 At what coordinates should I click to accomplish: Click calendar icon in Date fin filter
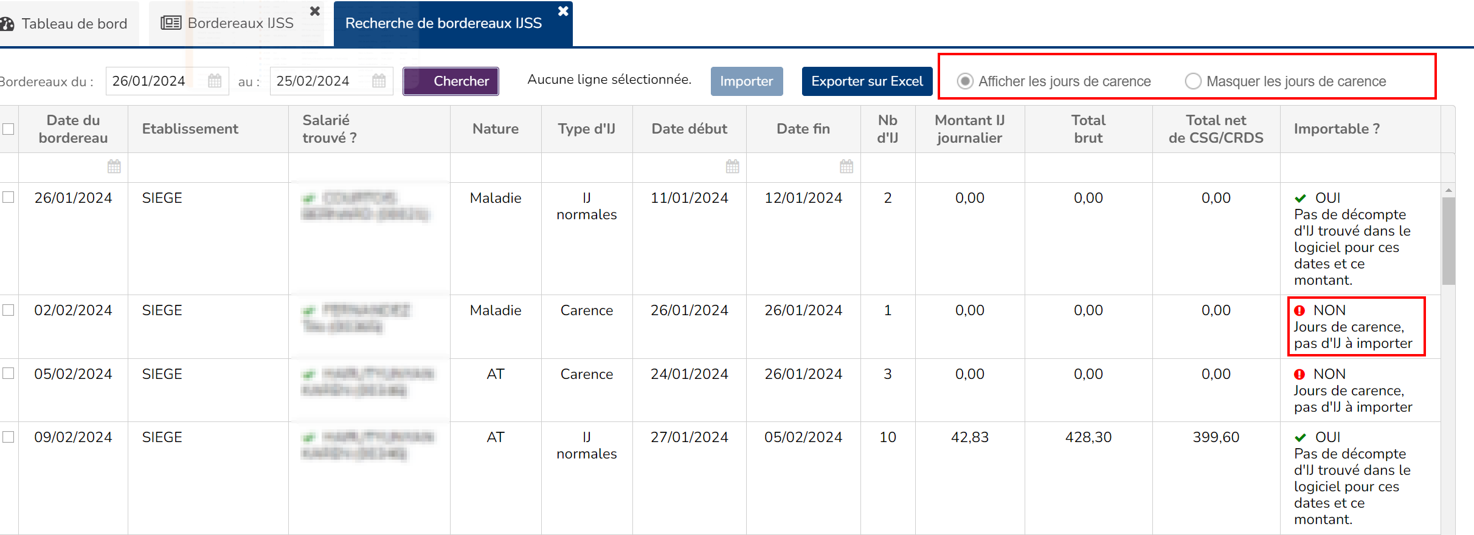pos(846,166)
